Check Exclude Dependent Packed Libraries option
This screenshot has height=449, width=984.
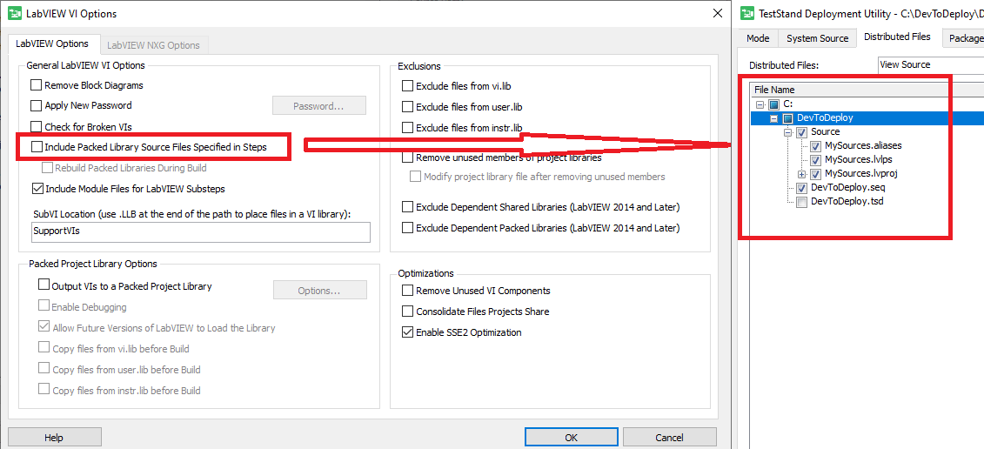coord(408,227)
